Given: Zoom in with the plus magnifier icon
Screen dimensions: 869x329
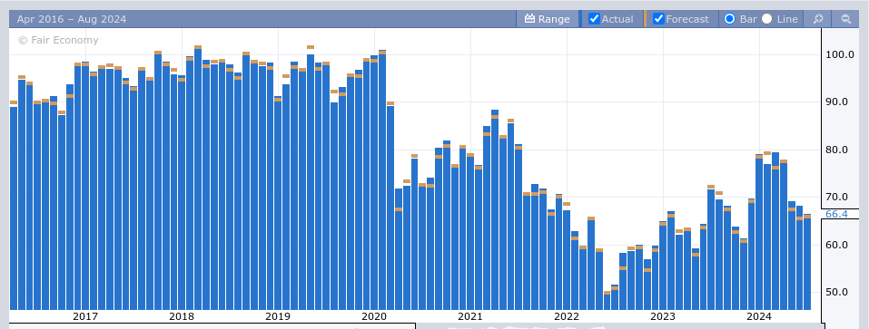Looking at the screenshot, I should (x=818, y=19).
